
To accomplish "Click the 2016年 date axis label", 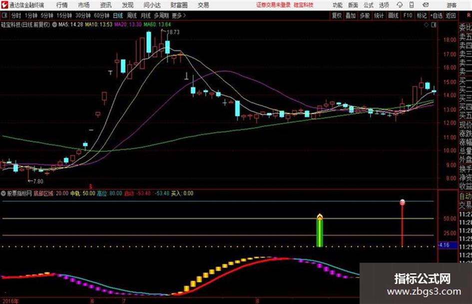I will [x=10, y=301].
